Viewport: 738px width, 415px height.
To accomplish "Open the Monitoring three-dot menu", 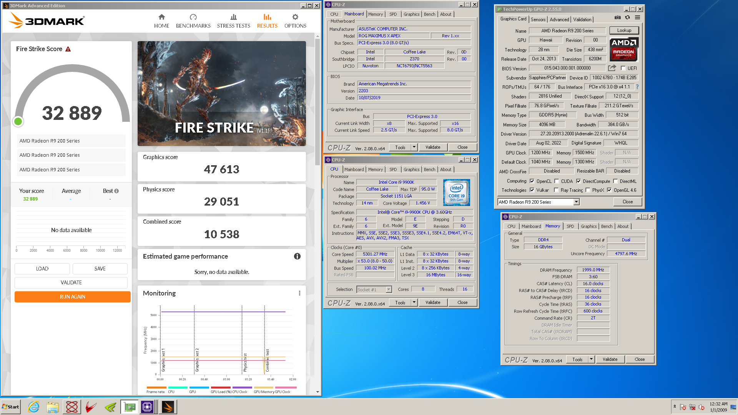I will (x=299, y=293).
